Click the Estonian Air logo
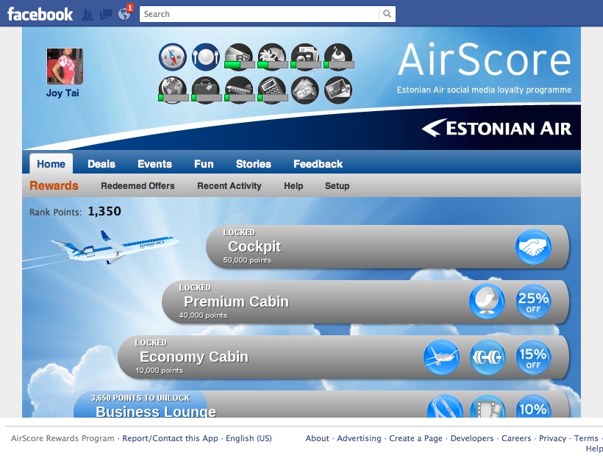603x461 pixels. [x=496, y=128]
